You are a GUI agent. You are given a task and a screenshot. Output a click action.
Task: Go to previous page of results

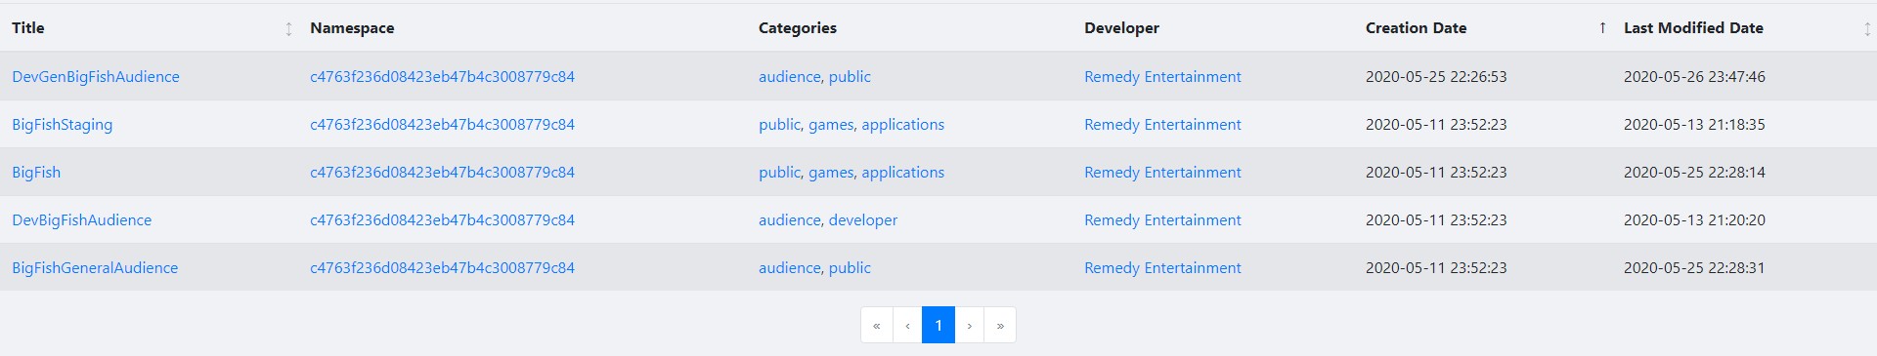click(x=907, y=325)
